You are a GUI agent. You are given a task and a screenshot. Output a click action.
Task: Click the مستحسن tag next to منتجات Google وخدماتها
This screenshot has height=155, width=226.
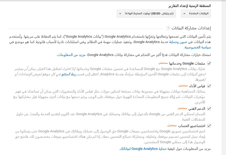[163, 63]
